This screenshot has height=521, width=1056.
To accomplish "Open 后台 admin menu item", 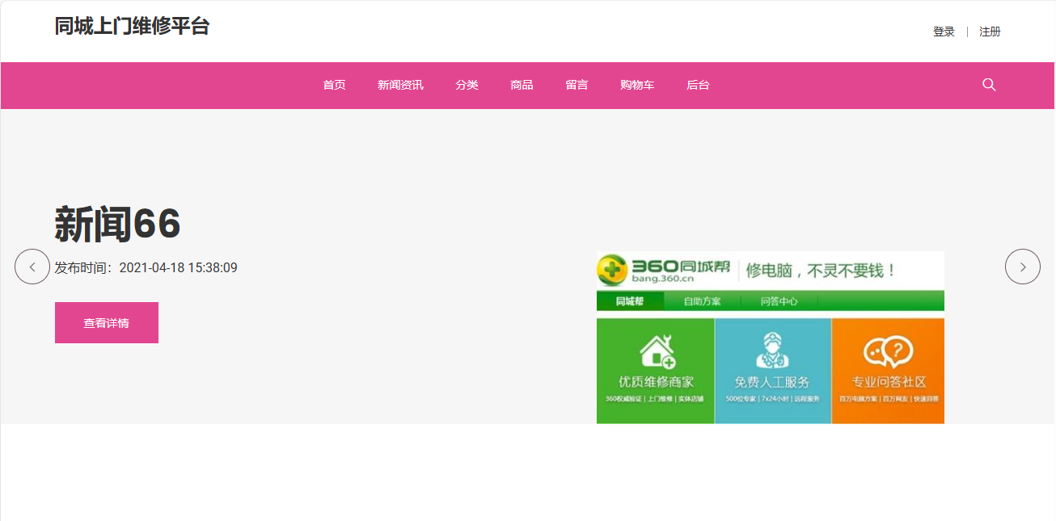I will coord(698,85).
